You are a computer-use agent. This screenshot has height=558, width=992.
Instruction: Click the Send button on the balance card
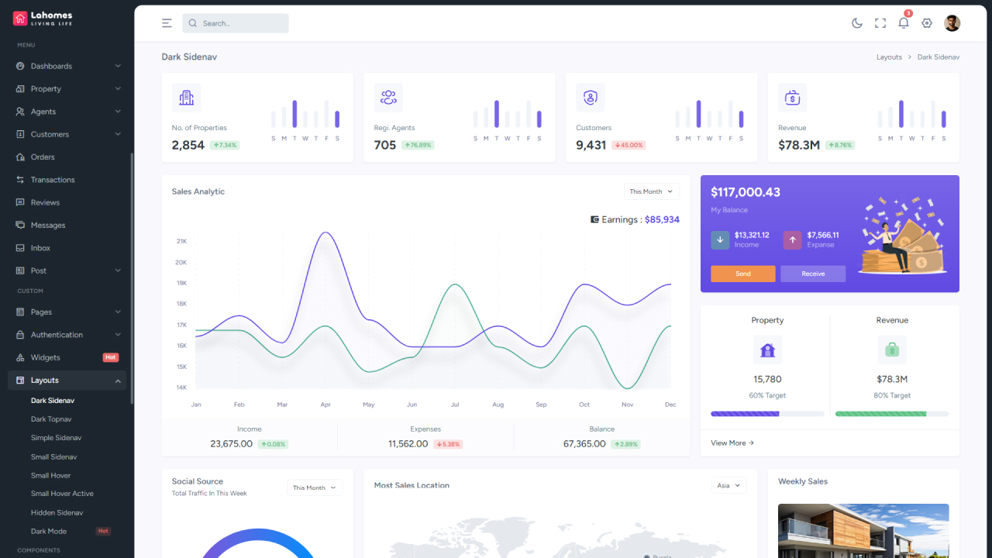(742, 274)
